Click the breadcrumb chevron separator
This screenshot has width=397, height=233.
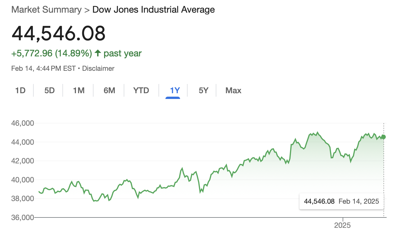click(87, 10)
